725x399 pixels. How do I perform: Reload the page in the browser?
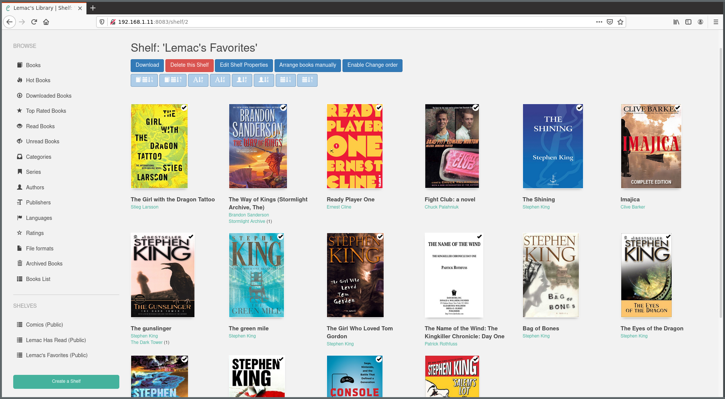coord(34,22)
